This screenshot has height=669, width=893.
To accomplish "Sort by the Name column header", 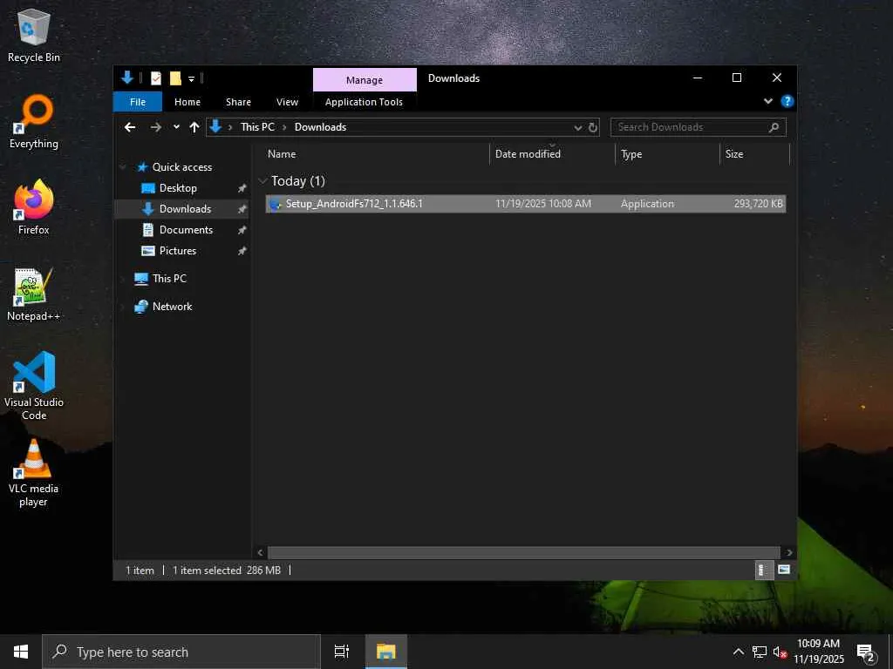I will click(376, 154).
